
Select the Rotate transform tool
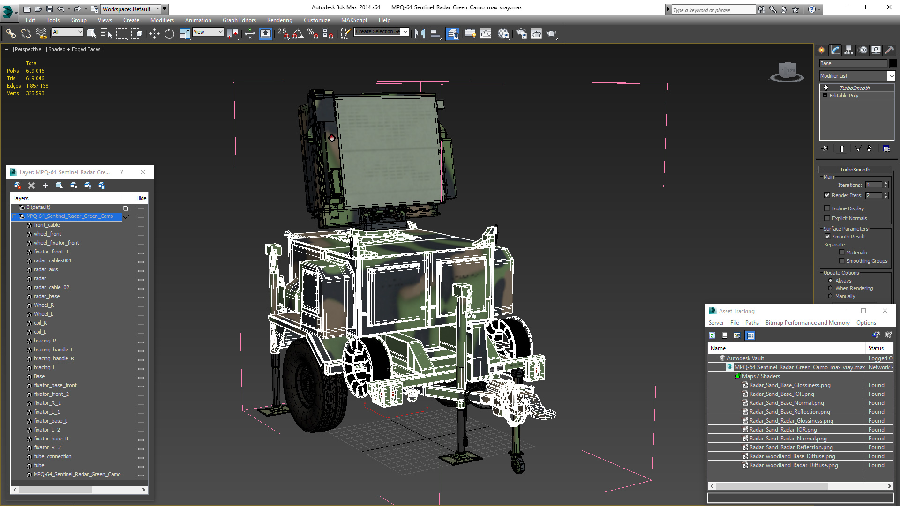169,33
